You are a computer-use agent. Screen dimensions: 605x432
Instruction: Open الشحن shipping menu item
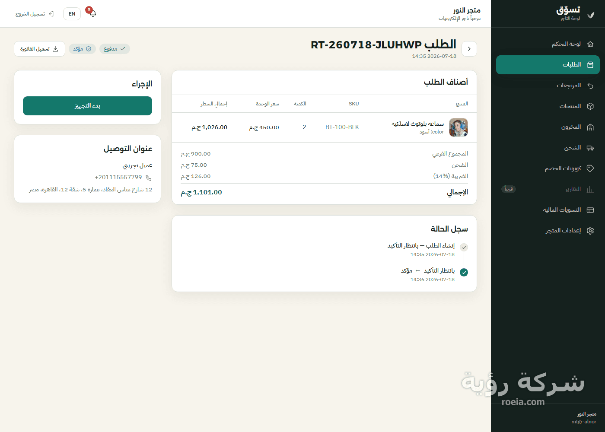(x=548, y=148)
